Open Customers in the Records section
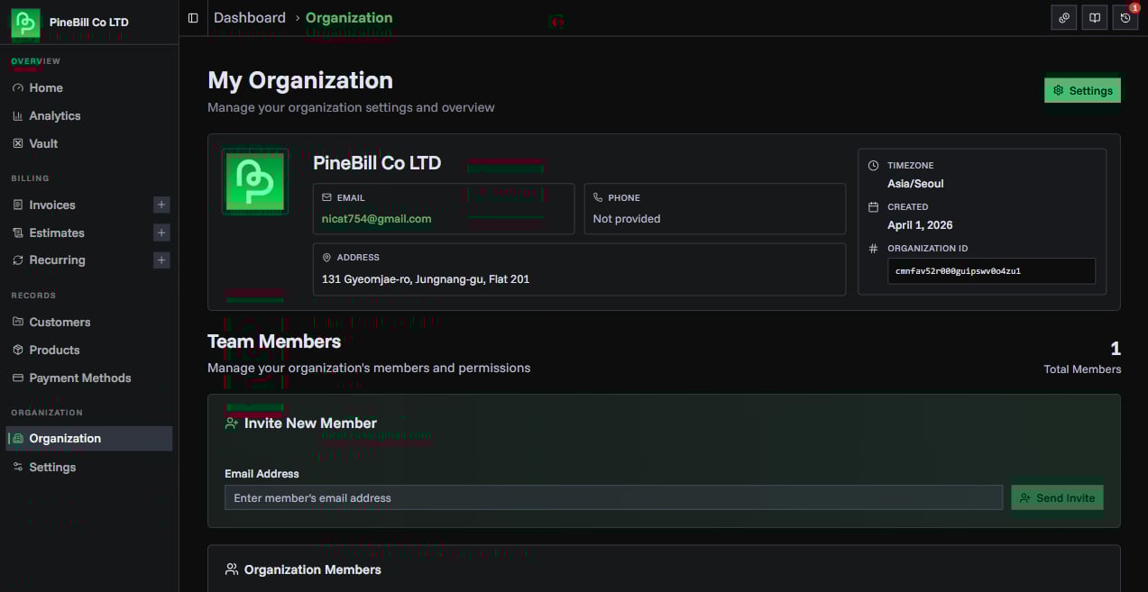 60,322
